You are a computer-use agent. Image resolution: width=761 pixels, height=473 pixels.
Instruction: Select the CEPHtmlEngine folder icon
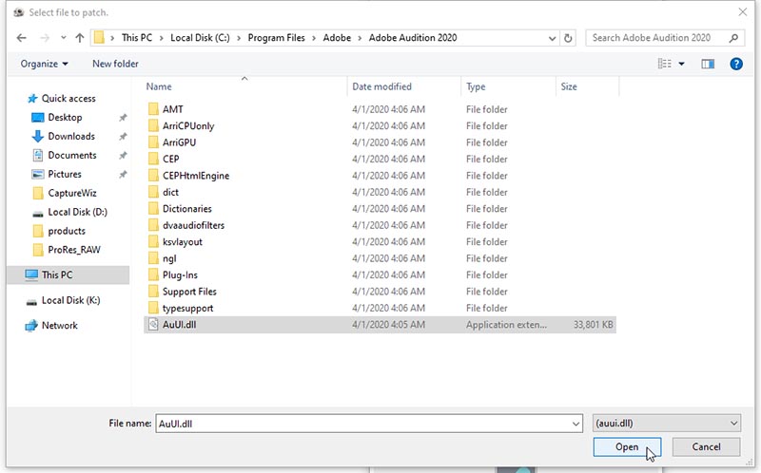pos(153,175)
